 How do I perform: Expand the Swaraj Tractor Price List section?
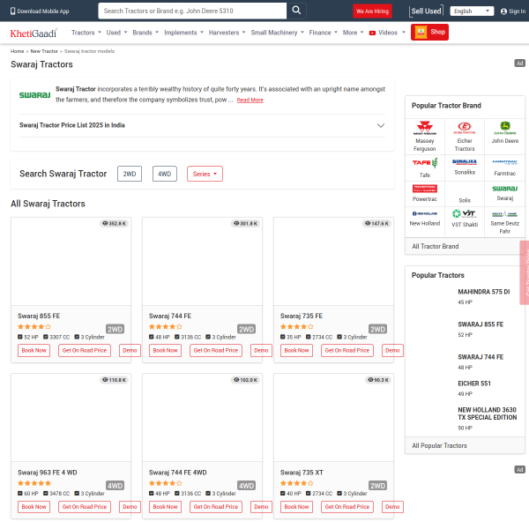tap(380, 125)
